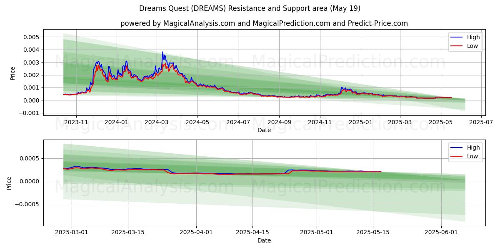Click the '2024-07' x-axis label

click(x=237, y=122)
